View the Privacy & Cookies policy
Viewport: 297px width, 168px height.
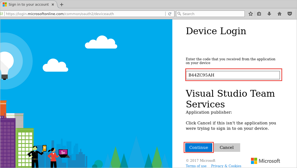[x=226, y=166]
